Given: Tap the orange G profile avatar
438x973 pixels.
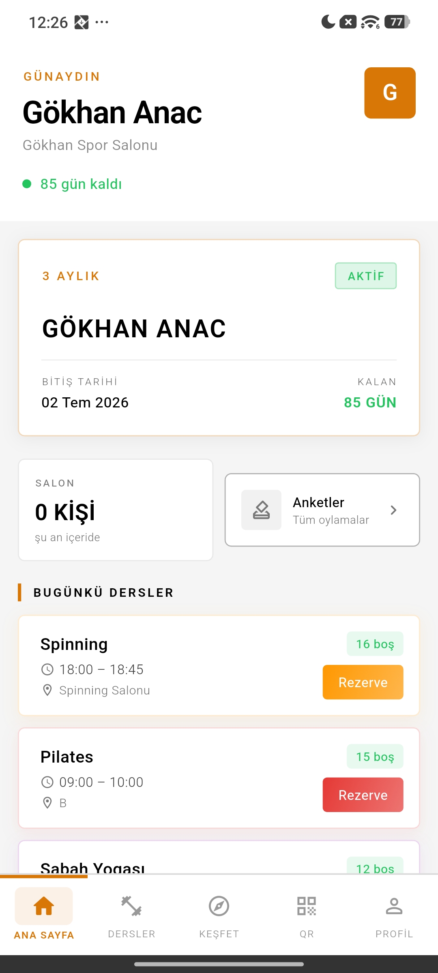Looking at the screenshot, I should point(390,93).
